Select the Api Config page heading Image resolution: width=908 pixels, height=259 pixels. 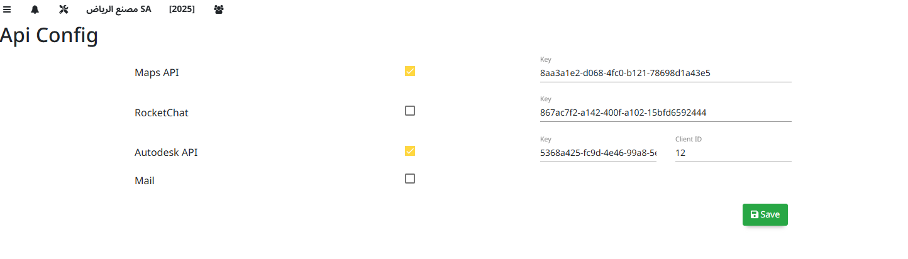click(x=49, y=35)
